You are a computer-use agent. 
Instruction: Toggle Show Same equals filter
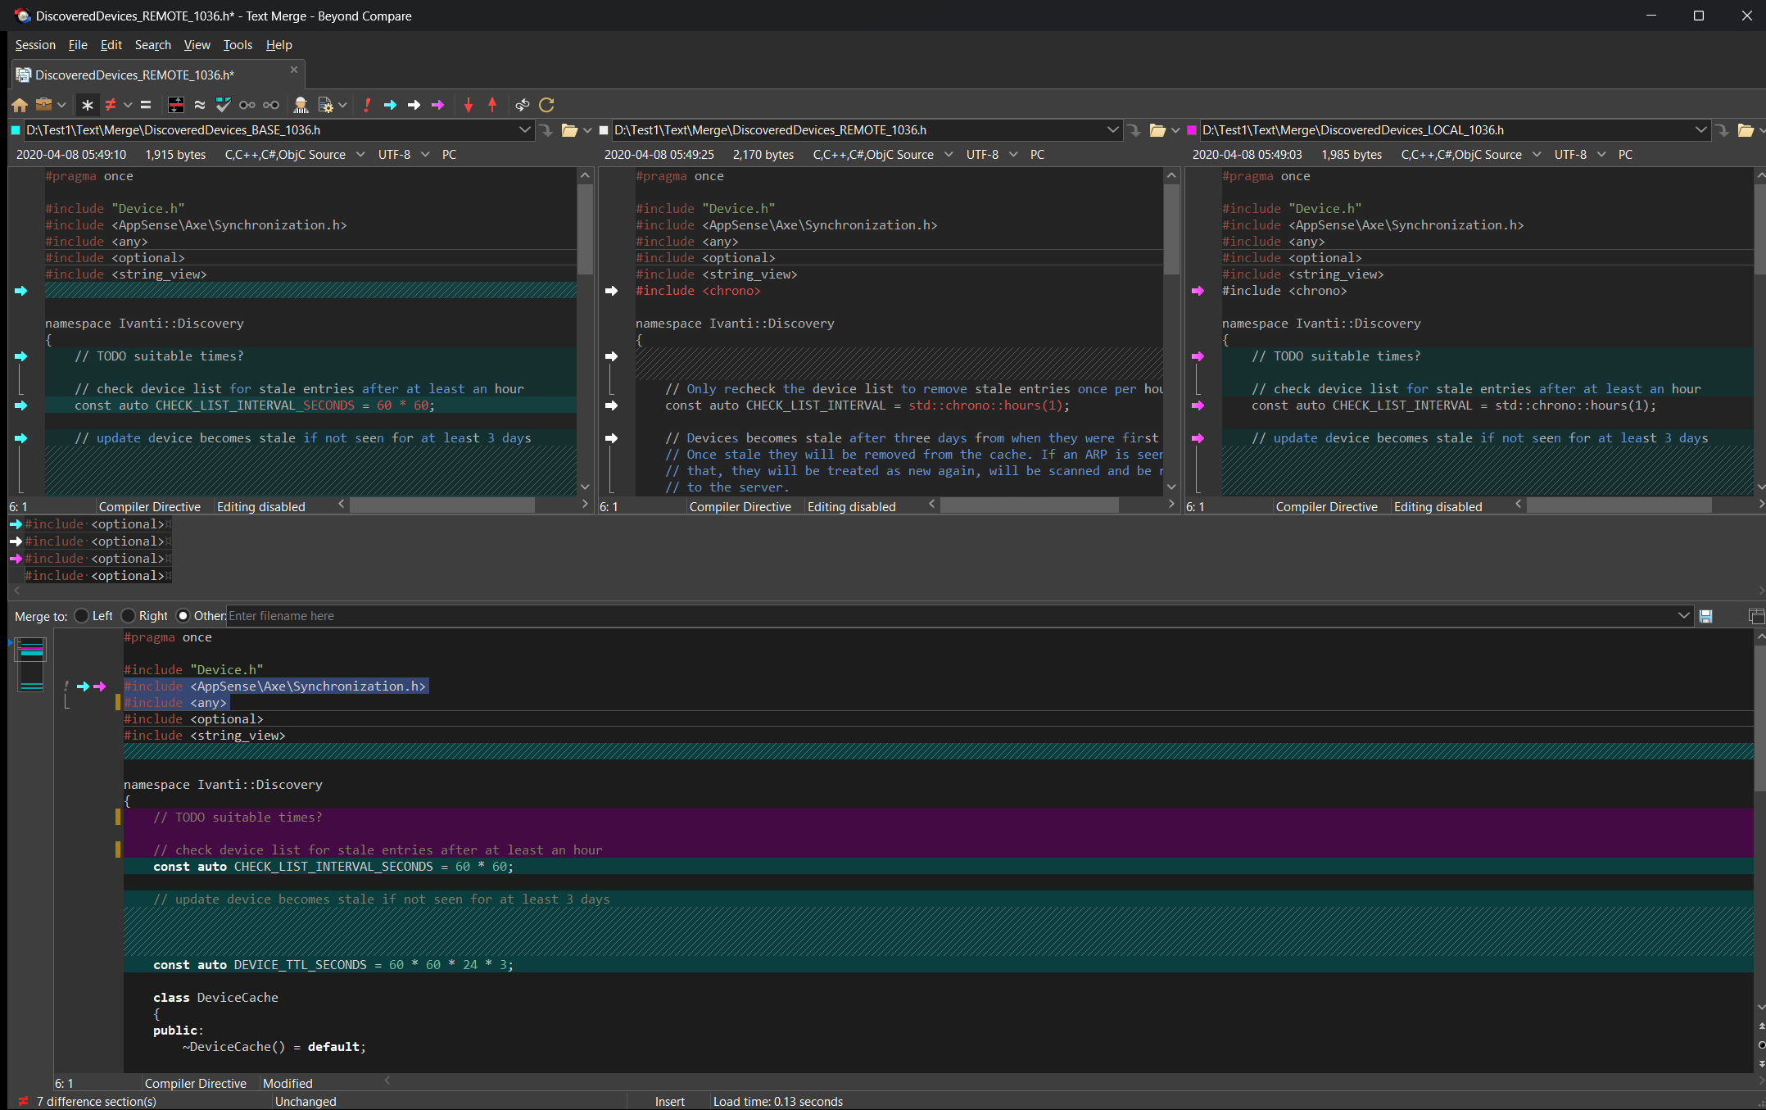pyautogui.click(x=146, y=105)
